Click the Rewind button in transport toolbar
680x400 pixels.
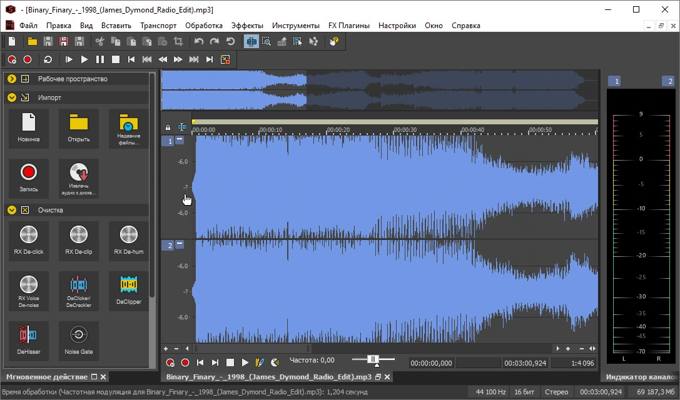pos(163,59)
